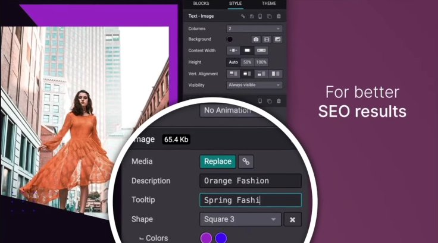Align content vertically to bottom
Image resolution: width=438 pixels, height=243 pixels.
tap(261, 74)
